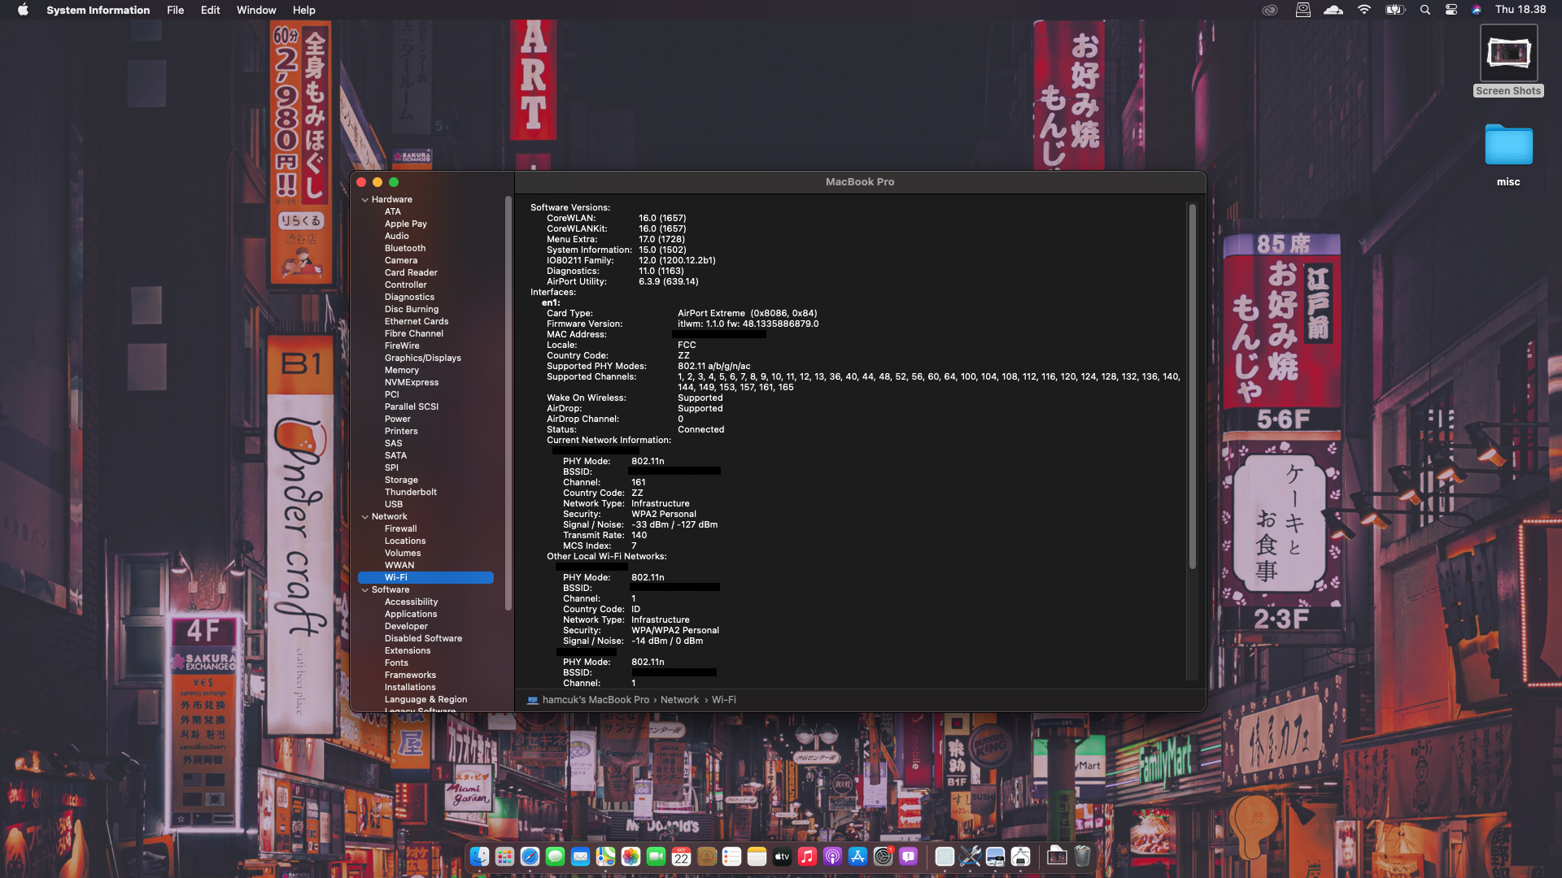This screenshot has width=1562, height=878.
Task: Collapse the Software section in sidebar
Action: [x=365, y=589]
